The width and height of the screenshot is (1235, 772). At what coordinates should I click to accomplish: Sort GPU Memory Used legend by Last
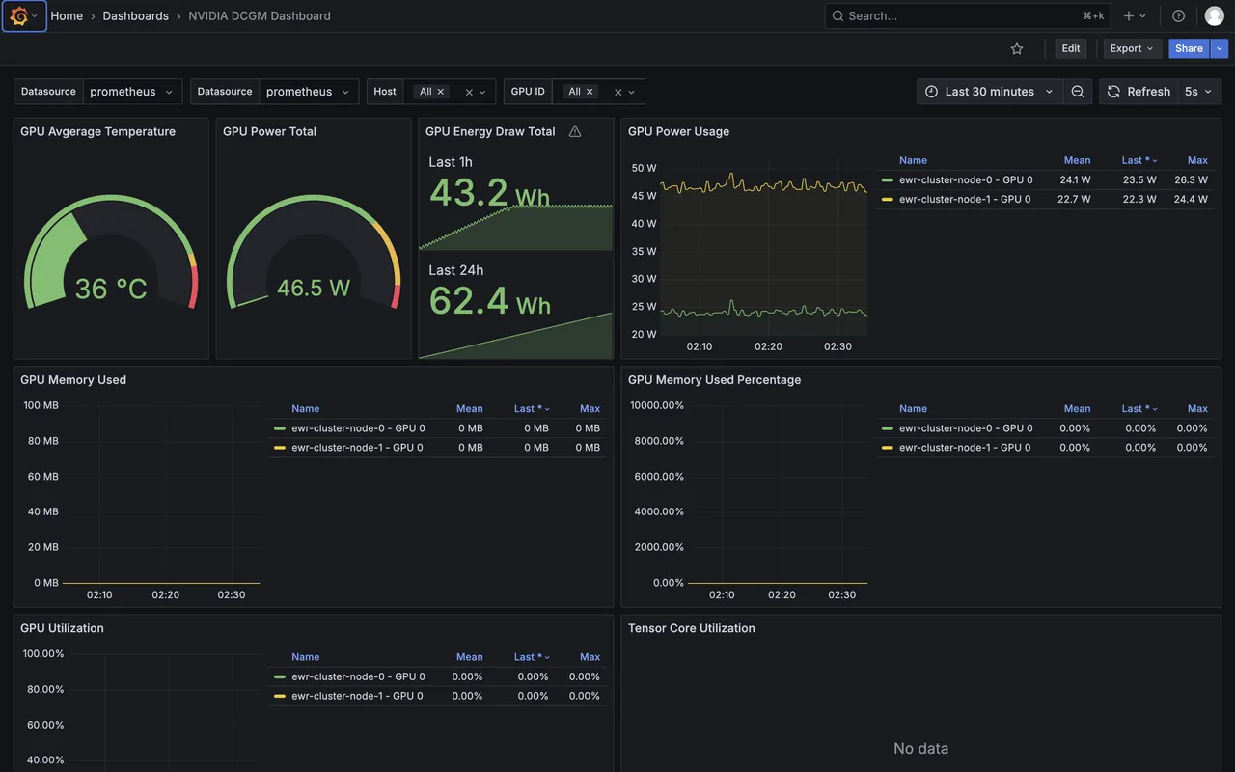[x=532, y=409]
